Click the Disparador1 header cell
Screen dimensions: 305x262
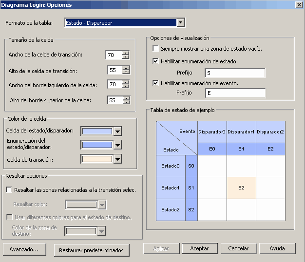tap(241, 132)
